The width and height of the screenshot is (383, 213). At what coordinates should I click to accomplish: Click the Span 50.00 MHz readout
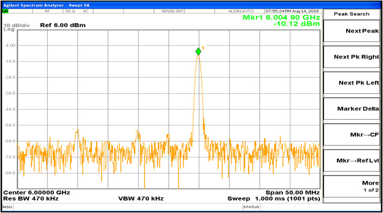click(293, 193)
